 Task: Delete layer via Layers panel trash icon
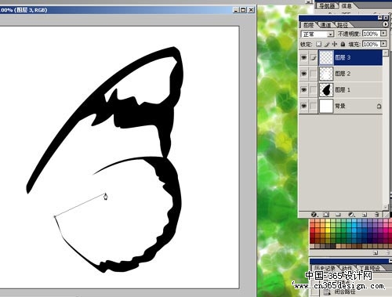[376, 215]
